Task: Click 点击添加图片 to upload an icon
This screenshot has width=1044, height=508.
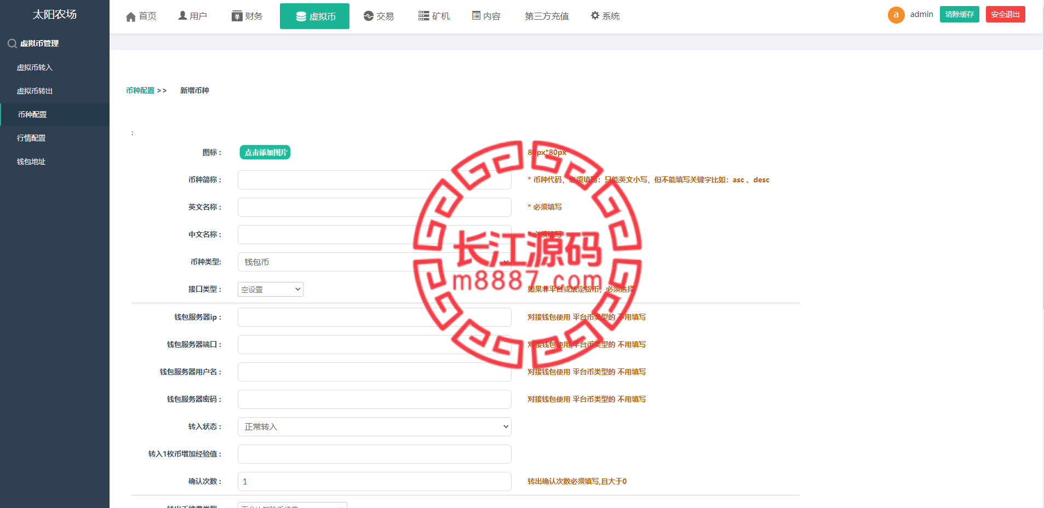Action: [265, 152]
